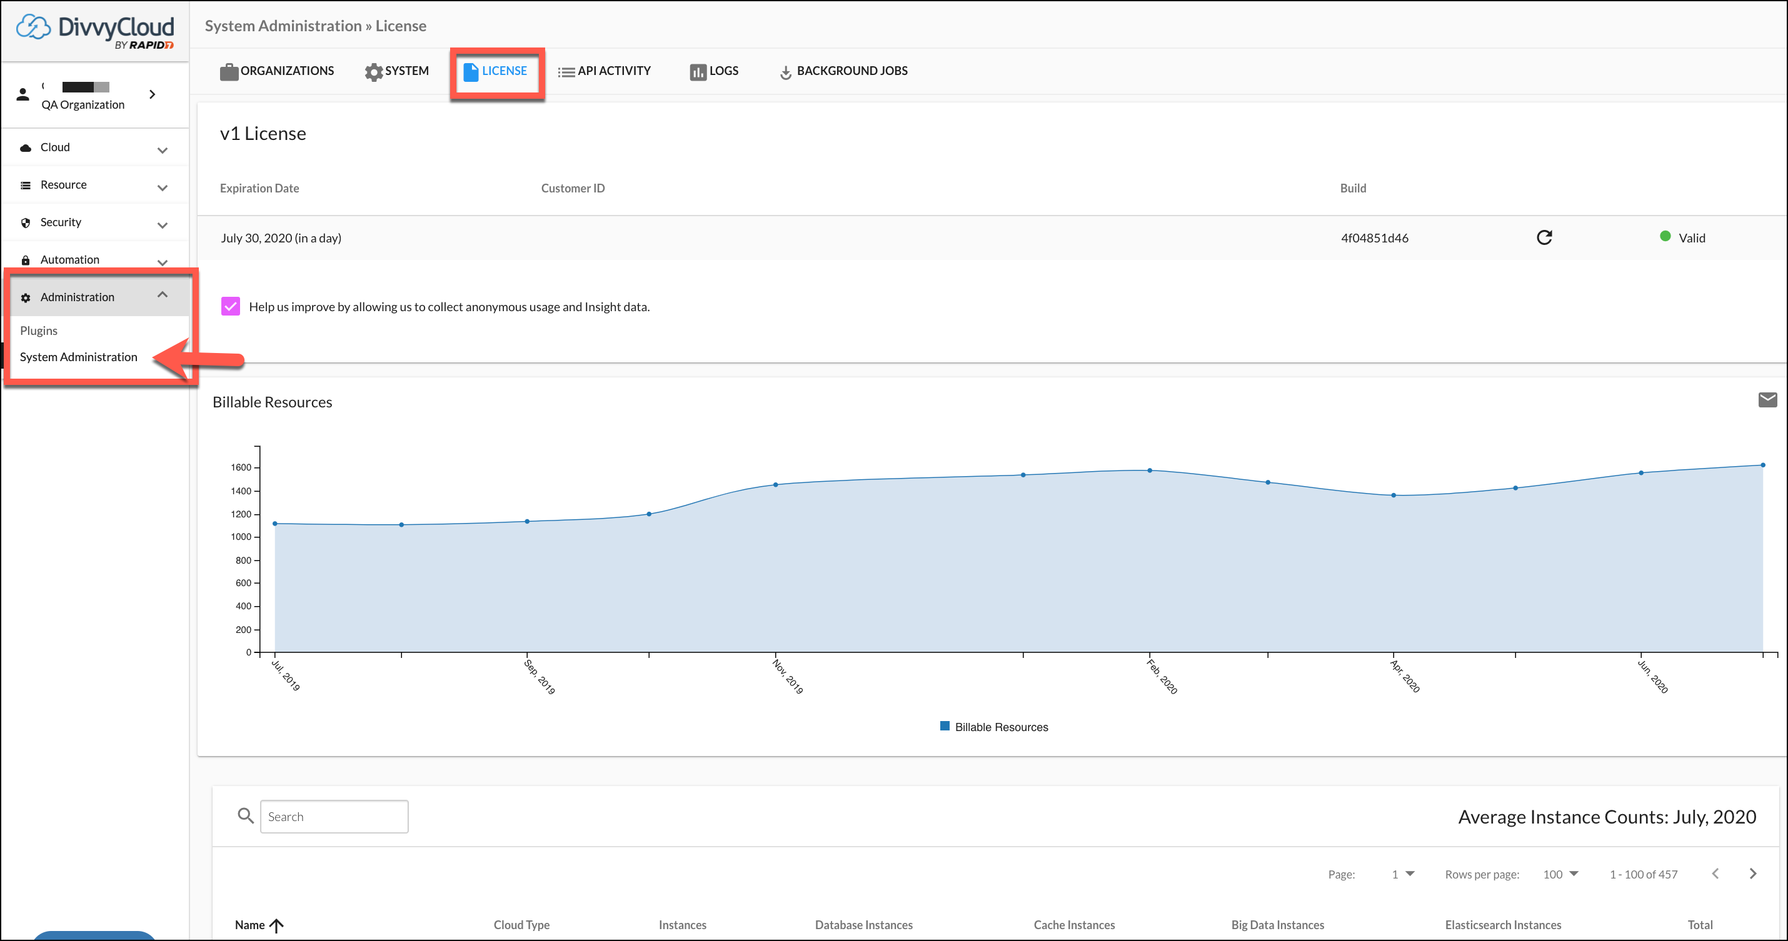Click the Resource menu label
Viewport: 1788px width, 941px height.
coord(63,184)
